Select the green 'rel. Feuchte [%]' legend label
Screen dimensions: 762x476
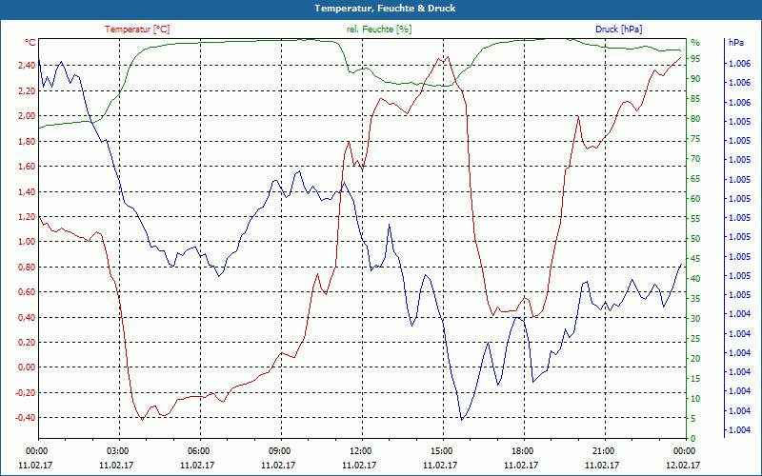click(x=379, y=30)
